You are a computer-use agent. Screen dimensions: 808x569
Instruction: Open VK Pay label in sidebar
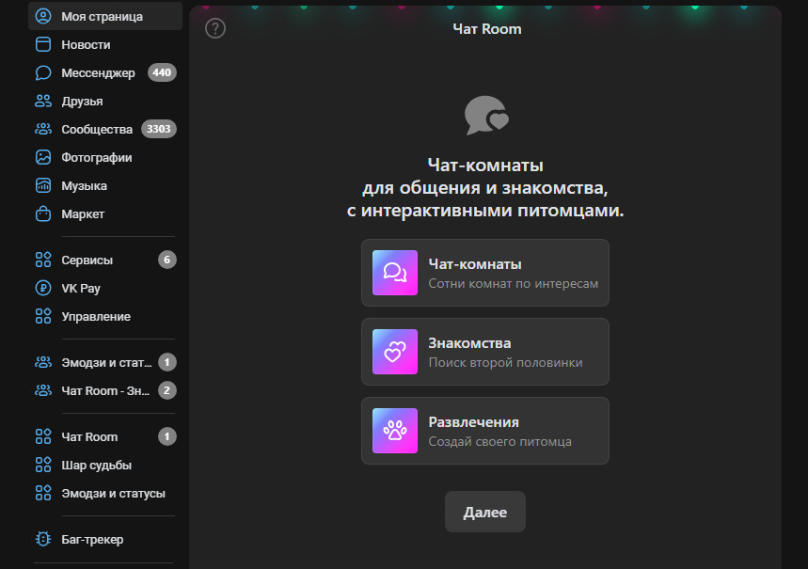coord(80,289)
